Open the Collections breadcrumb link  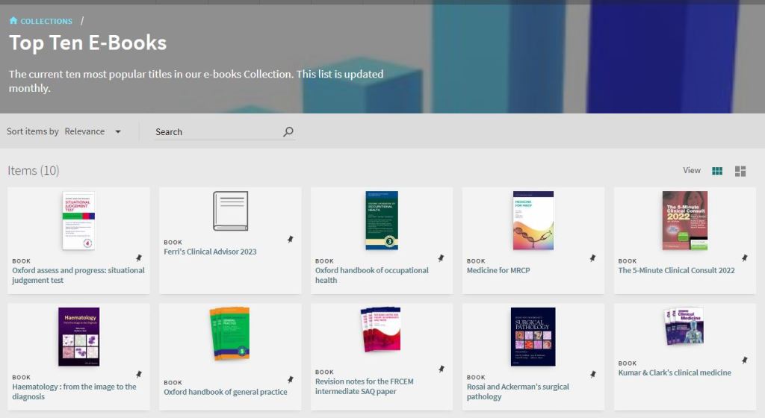pos(46,22)
